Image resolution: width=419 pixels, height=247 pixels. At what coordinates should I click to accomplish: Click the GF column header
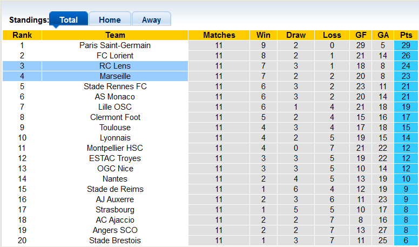[x=361, y=35]
